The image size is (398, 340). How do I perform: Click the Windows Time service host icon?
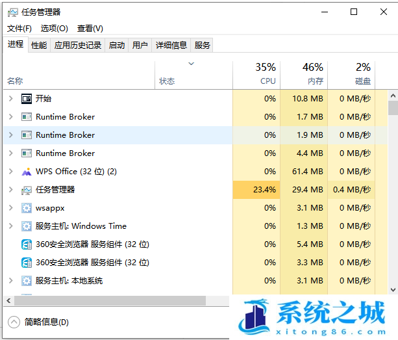point(27,226)
